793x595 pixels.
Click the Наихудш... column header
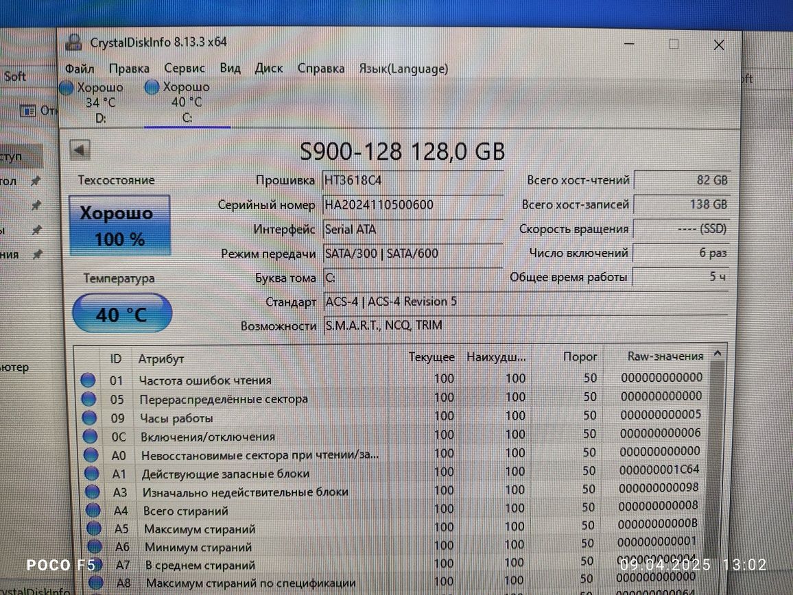[496, 357]
